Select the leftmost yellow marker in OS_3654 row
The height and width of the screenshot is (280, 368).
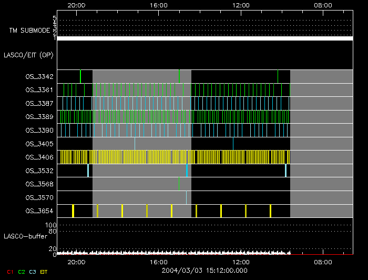pyautogui.click(x=73, y=211)
